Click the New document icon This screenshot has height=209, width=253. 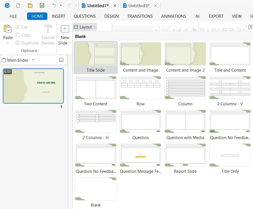click(18, 6)
